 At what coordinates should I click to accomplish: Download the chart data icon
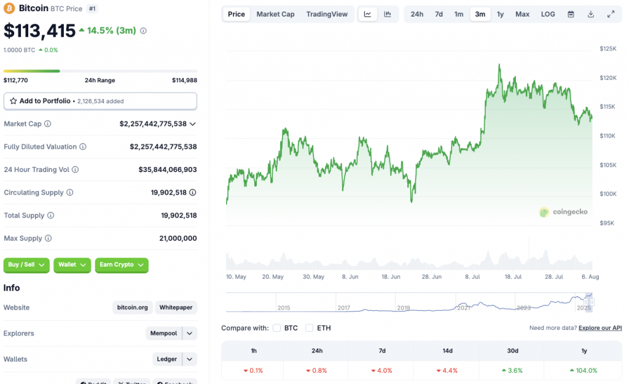[591, 14]
